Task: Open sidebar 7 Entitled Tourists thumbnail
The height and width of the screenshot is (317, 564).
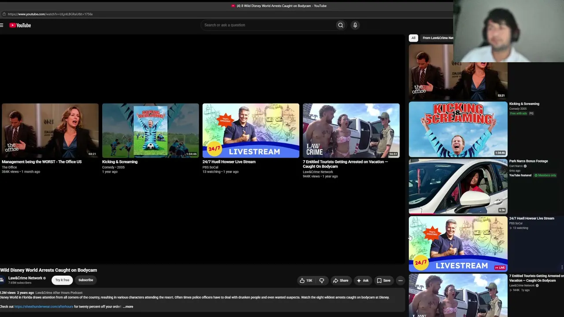Action: coord(458,295)
